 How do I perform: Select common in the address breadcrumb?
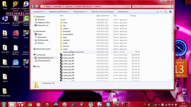point(68,7)
